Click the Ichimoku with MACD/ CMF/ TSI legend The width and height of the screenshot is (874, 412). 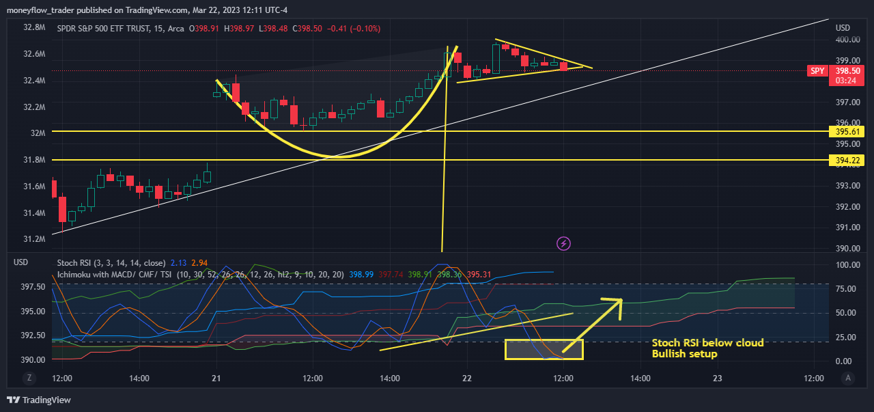point(115,274)
